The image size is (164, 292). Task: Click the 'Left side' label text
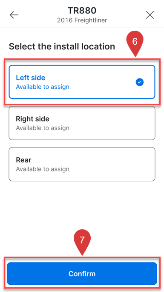31,78
